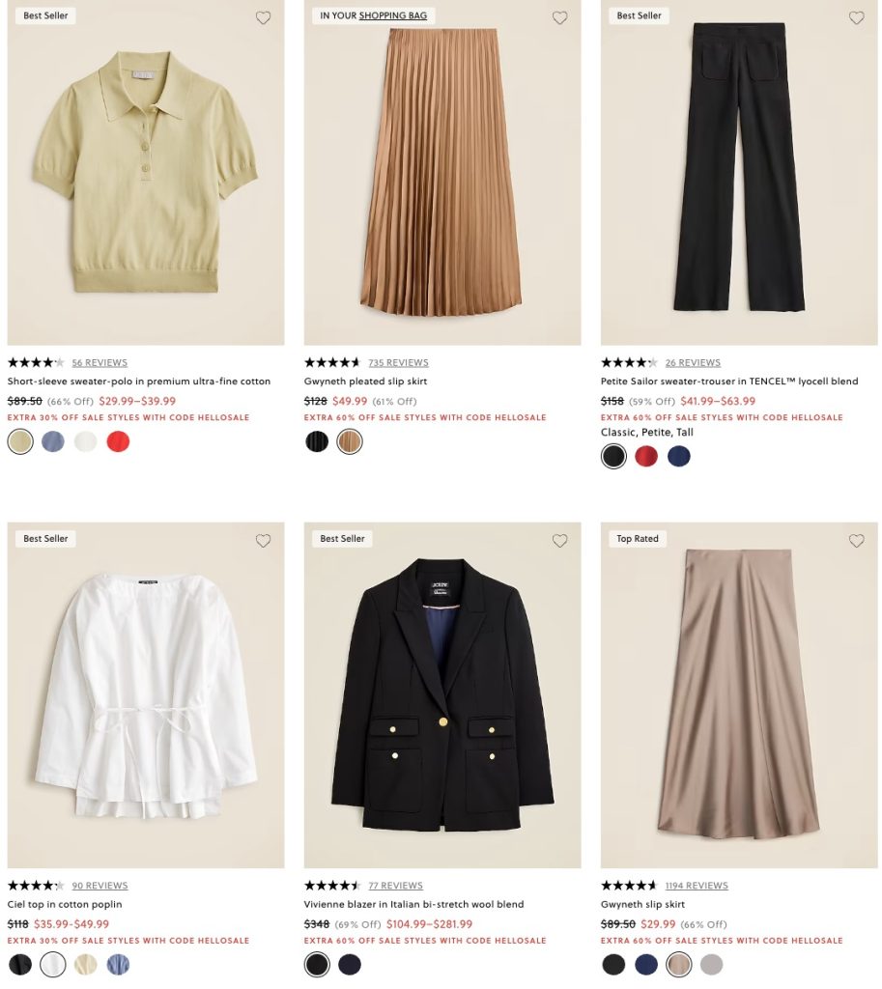Viewport: 882px width, 989px height.
Task: Choose navy swatch for Vivienne blazer
Action: [350, 965]
